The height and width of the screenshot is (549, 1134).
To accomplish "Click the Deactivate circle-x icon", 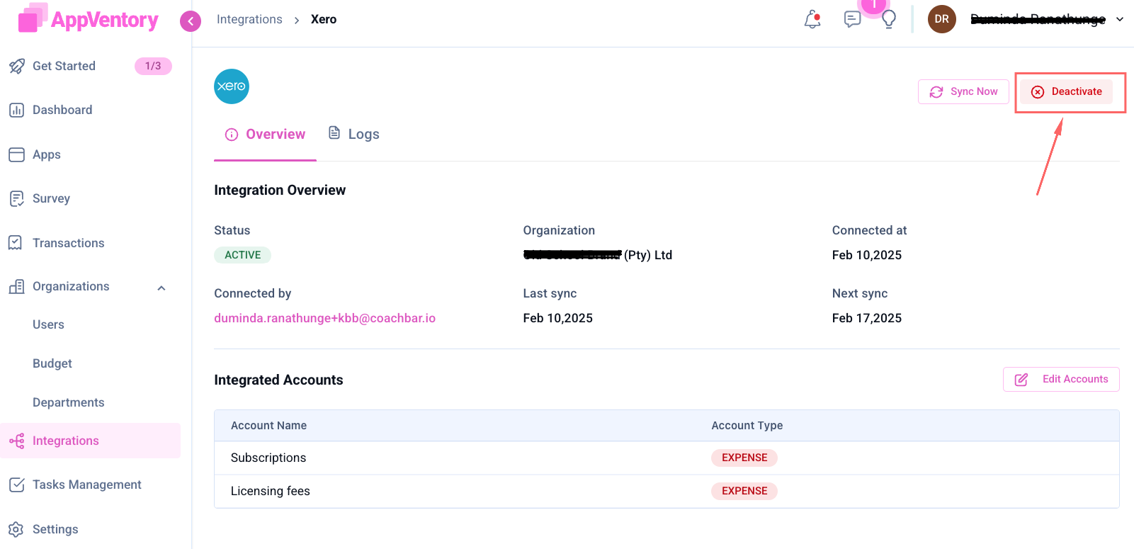I will 1038,92.
